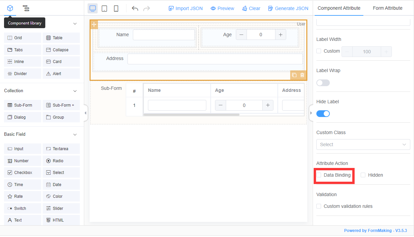Add the Textarea basic field
The image size is (414, 237).
pyautogui.click(x=61, y=149)
